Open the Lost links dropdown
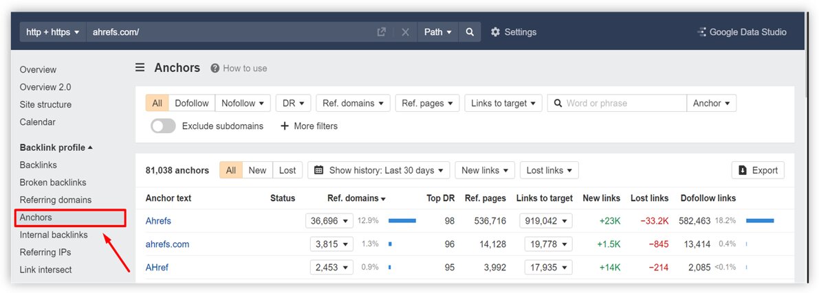 [x=549, y=170]
